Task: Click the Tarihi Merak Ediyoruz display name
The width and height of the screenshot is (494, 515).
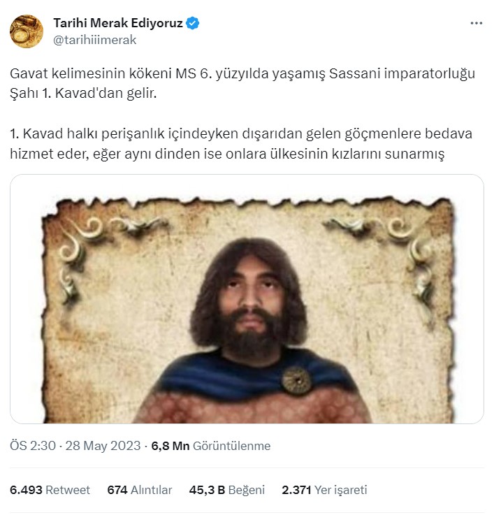Action: point(118,24)
